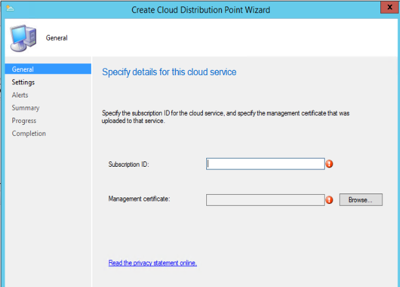The image size is (400, 287).
Task: Open the Read the privacy statement online link
Action: click(x=153, y=263)
